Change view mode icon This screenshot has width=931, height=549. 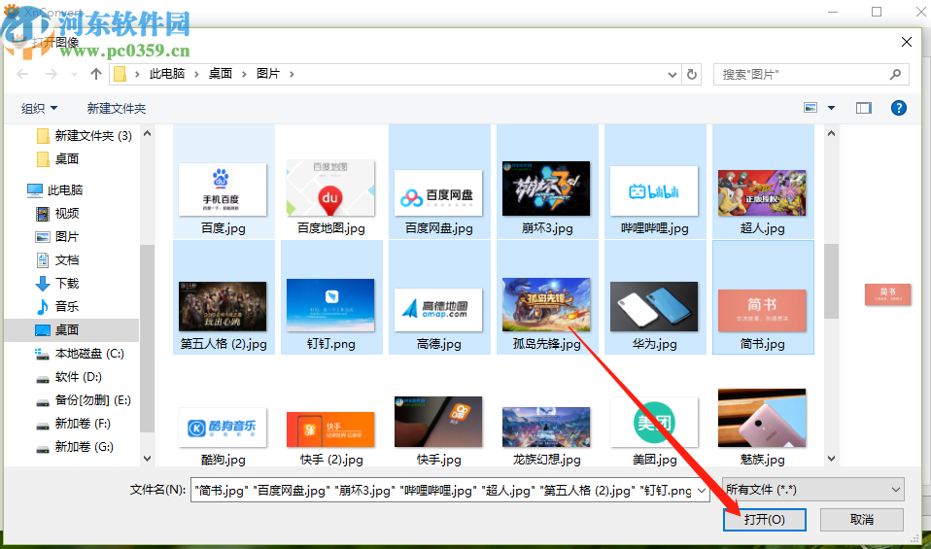pyautogui.click(x=810, y=108)
